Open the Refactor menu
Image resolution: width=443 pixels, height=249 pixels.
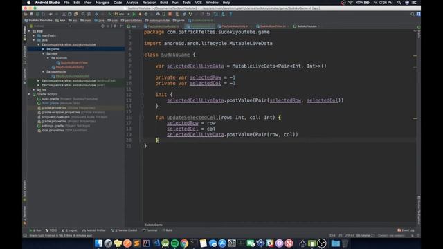[149, 3]
